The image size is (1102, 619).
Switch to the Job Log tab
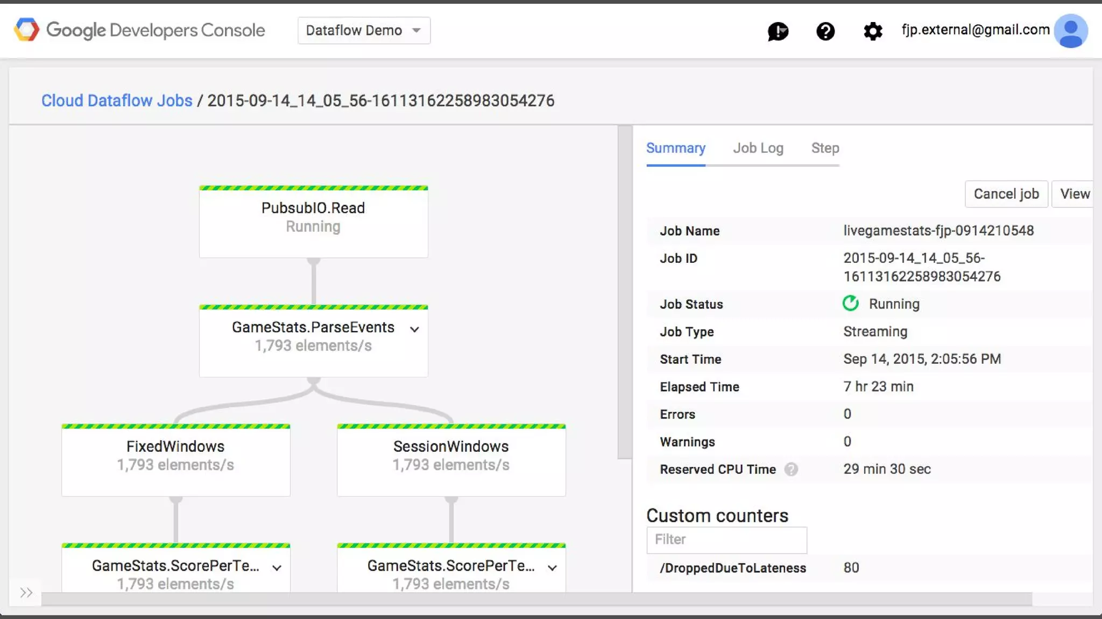(758, 148)
